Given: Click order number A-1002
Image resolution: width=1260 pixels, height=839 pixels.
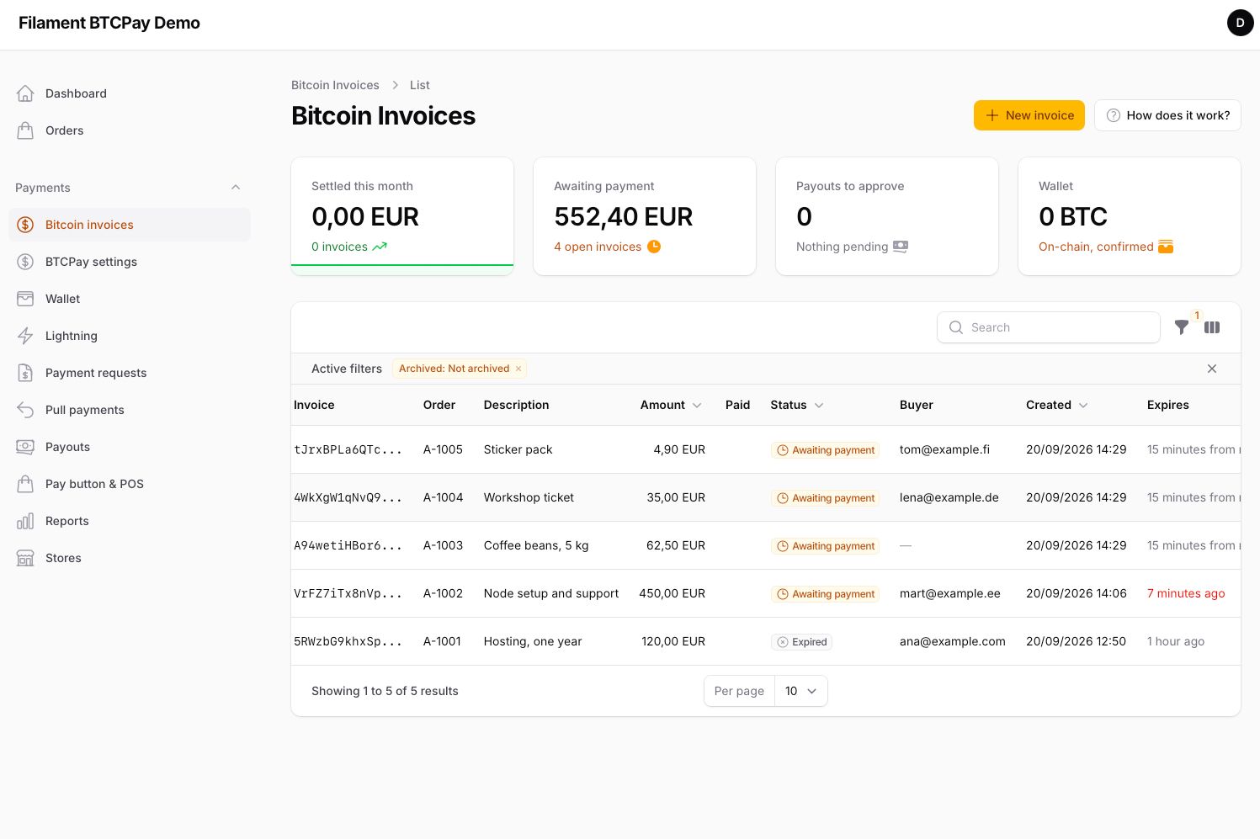Looking at the screenshot, I should tap(443, 593).
